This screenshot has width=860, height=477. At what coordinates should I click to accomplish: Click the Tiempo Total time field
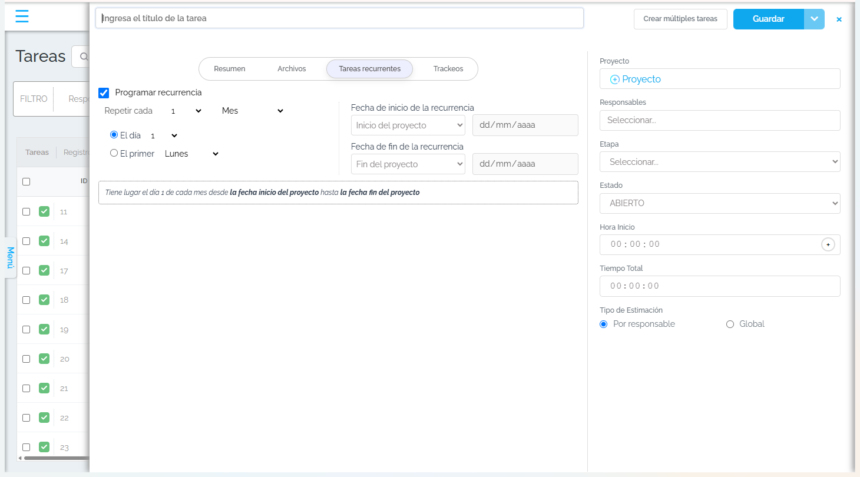720,286
